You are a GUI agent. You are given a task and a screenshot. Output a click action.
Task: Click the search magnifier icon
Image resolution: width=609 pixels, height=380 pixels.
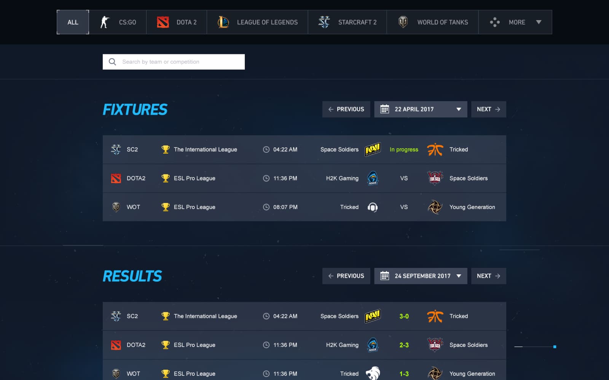(112, 62)
